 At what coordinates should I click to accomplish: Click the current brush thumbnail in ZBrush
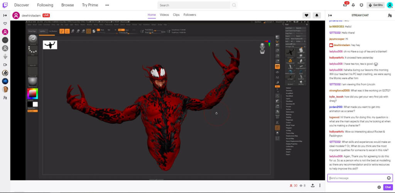(33, 40)
